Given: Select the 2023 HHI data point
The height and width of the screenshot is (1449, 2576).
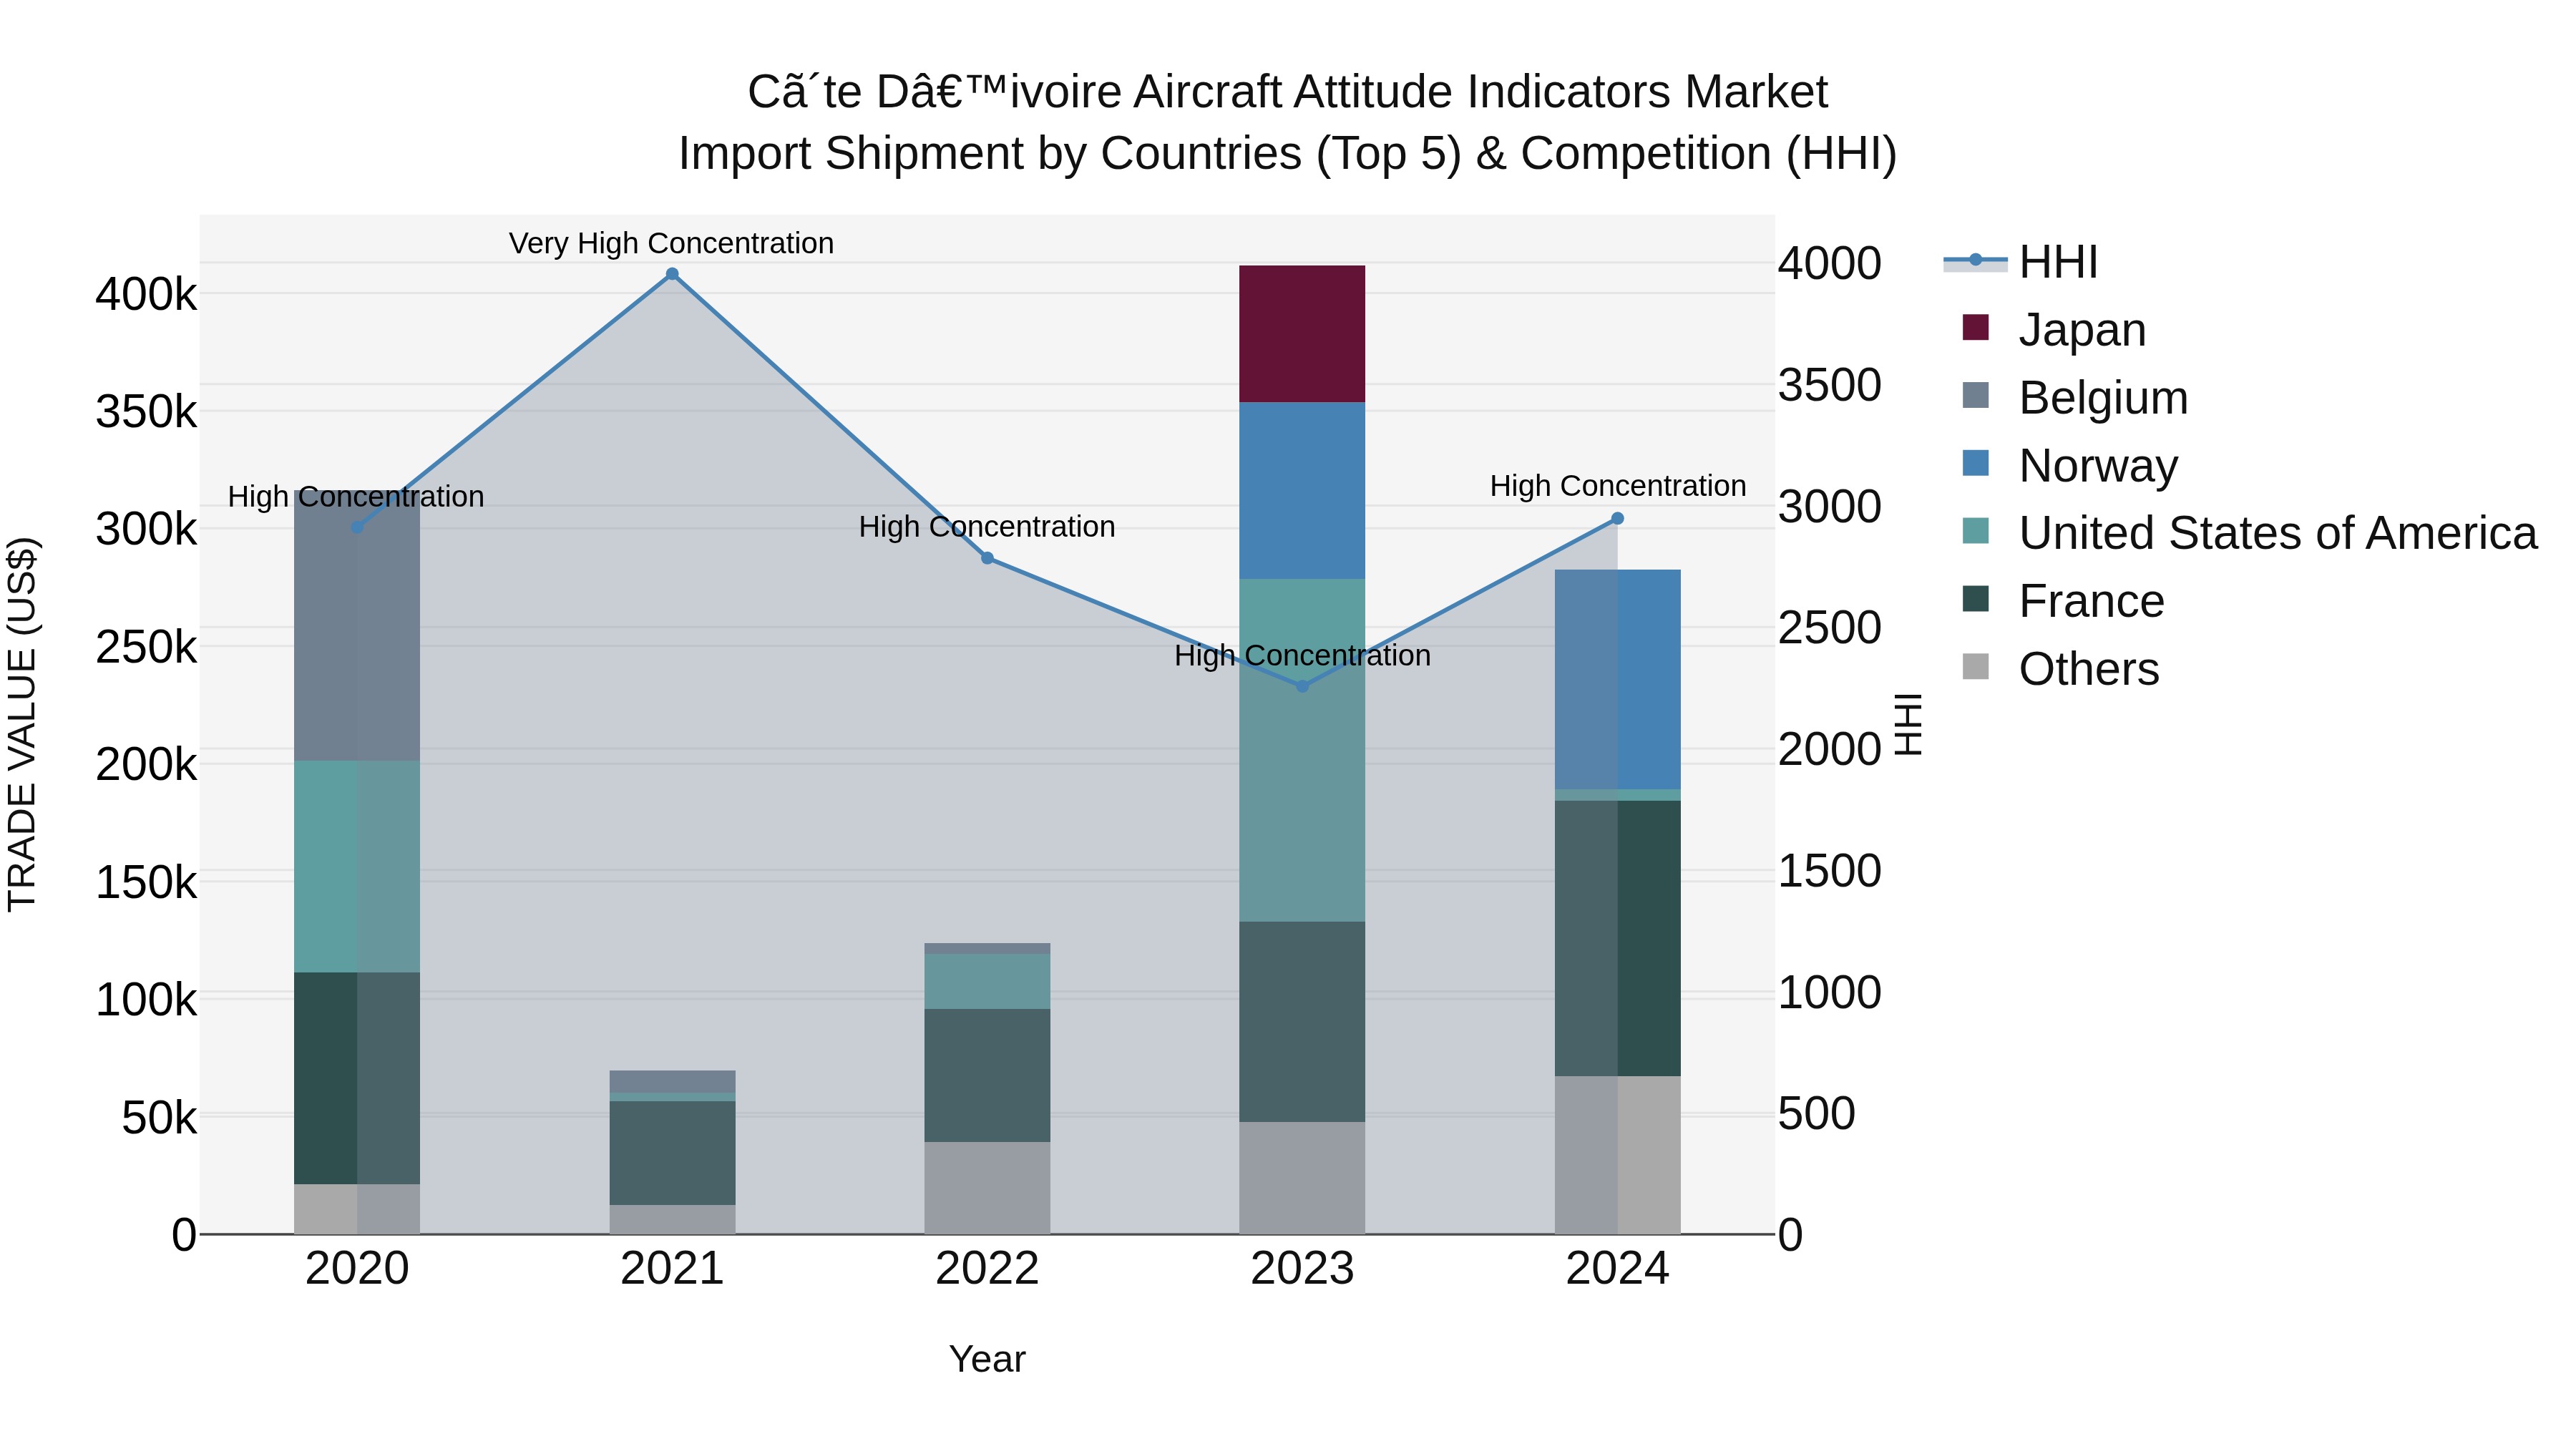Looking at the screenshot, I should (x=1302, y=686).
